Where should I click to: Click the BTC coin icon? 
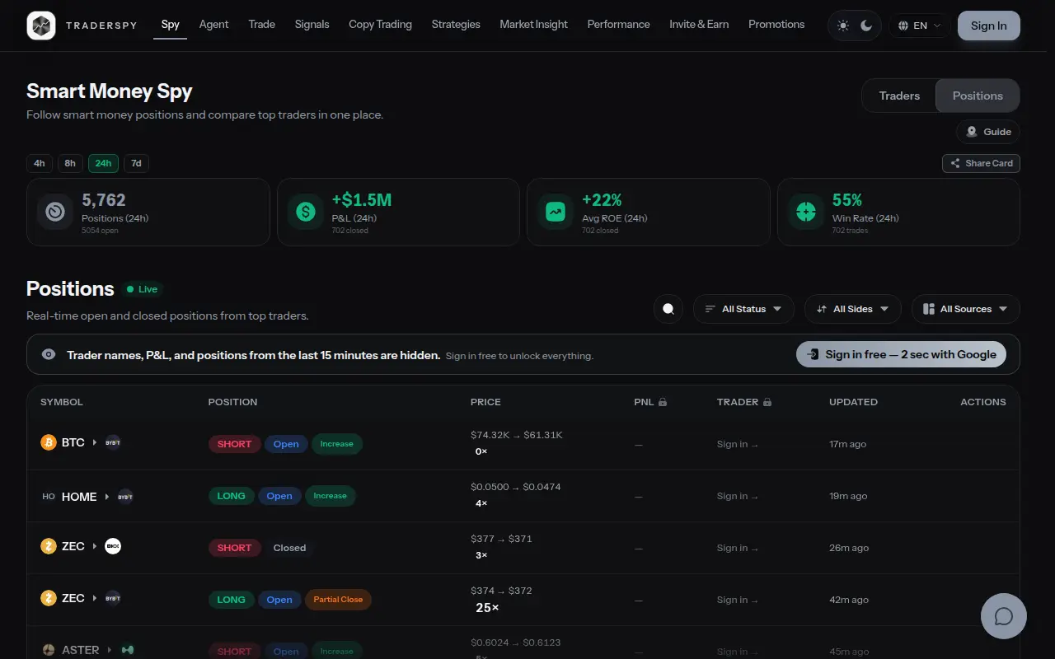tap(49, 442)
